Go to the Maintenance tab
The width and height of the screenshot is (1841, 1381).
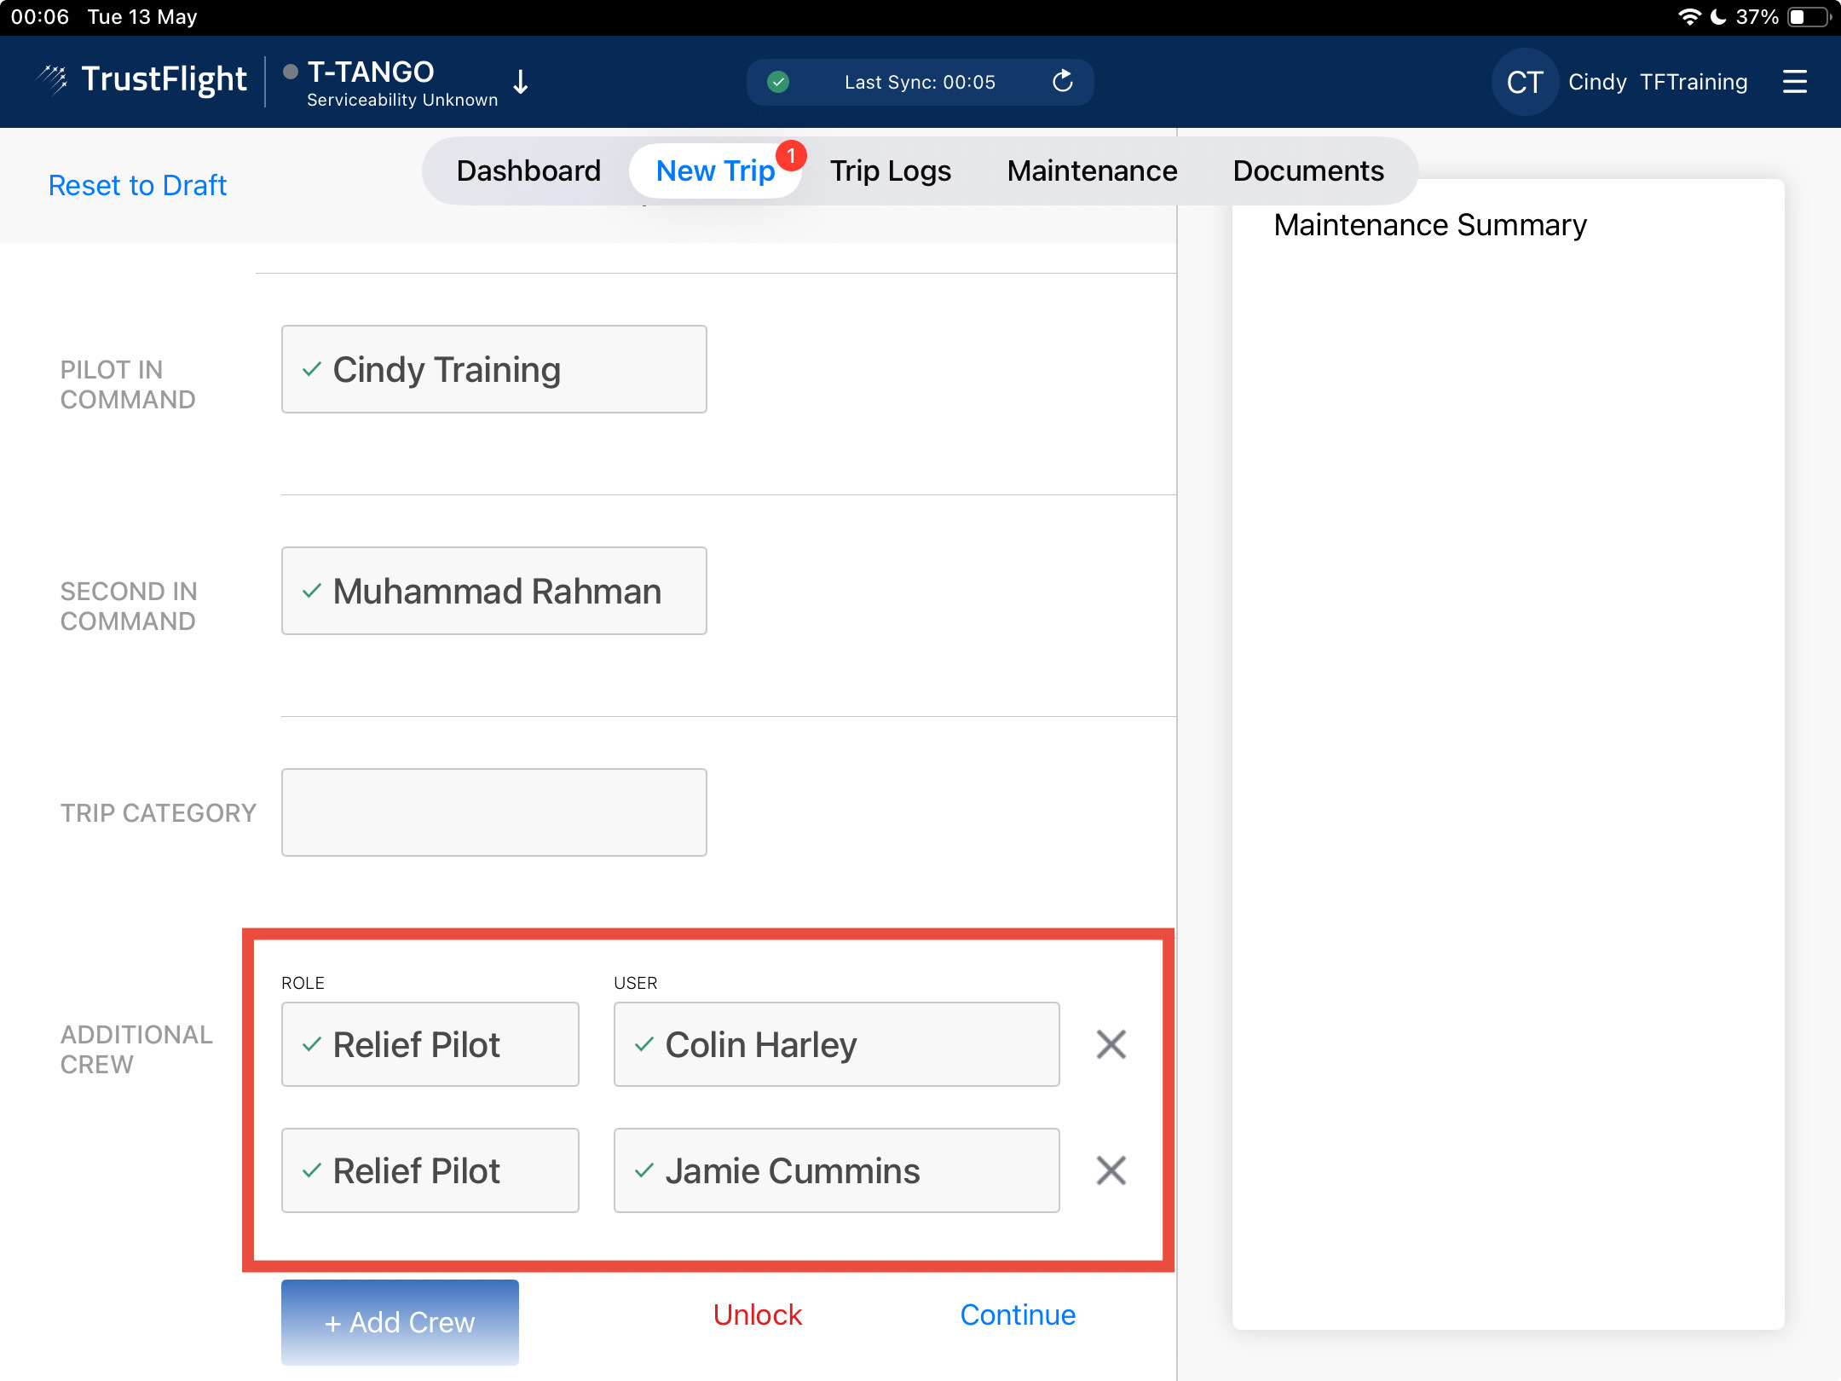[1092, 170]
